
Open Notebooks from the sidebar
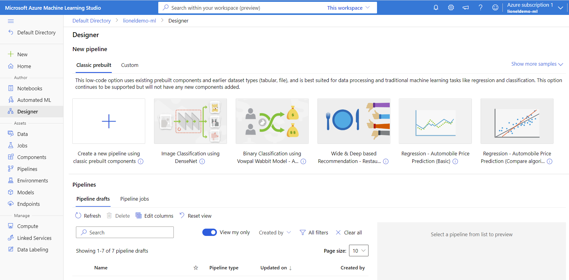[29, 88]
